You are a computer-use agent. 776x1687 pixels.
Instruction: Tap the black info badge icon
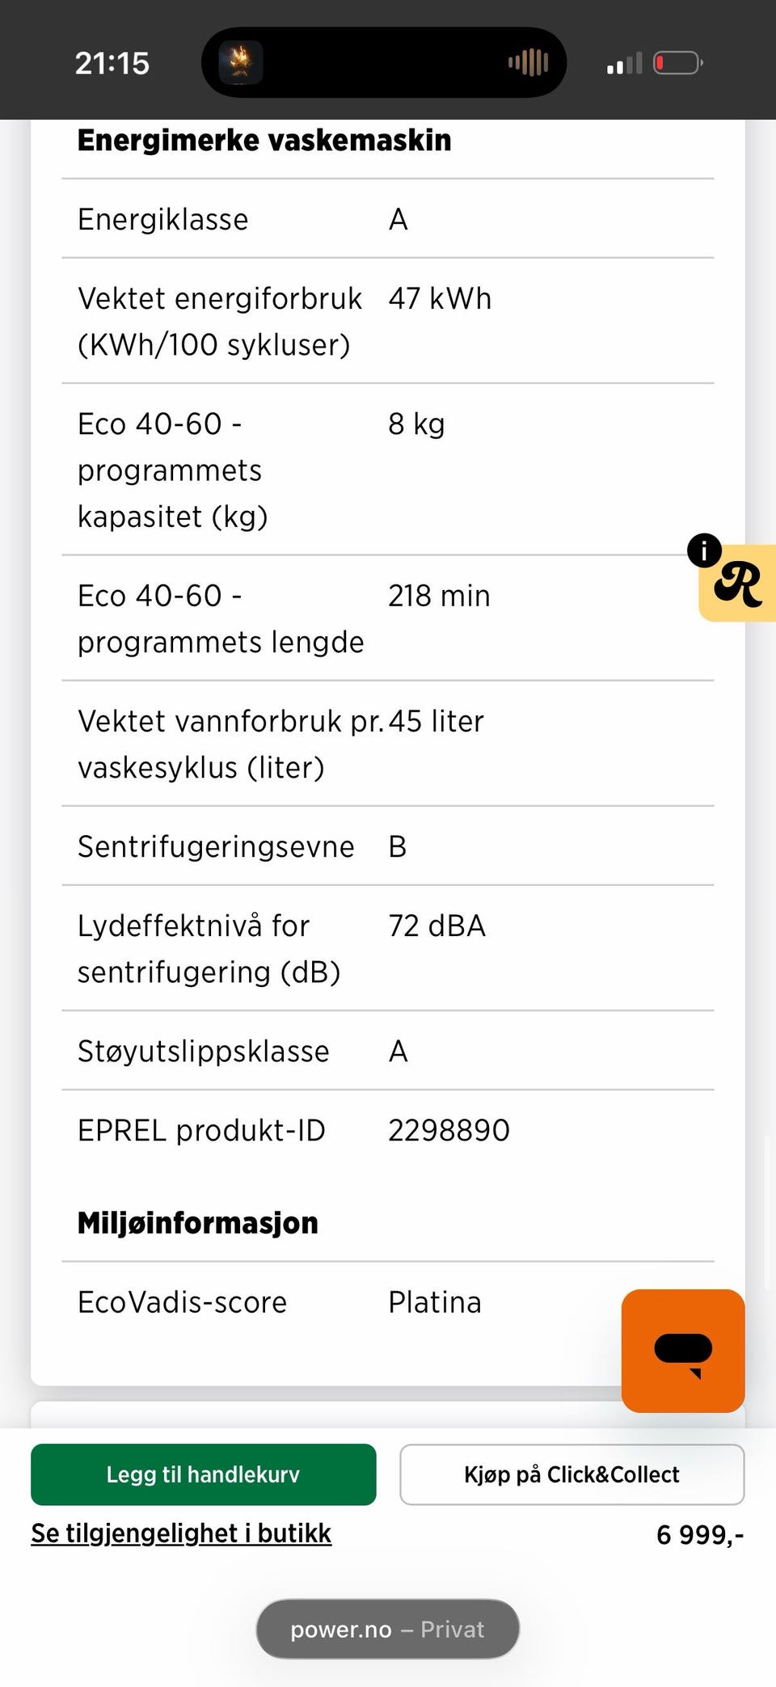704,550
